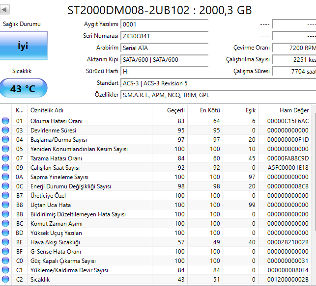Click the Özellikler field listing S.M.A.R.T.
The image size is (316, 286).
(218, 95)
